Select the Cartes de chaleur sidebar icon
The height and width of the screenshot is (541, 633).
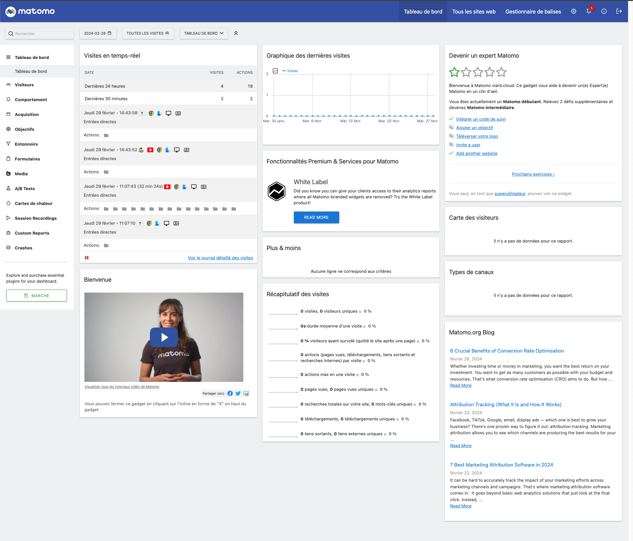[8, 203]
